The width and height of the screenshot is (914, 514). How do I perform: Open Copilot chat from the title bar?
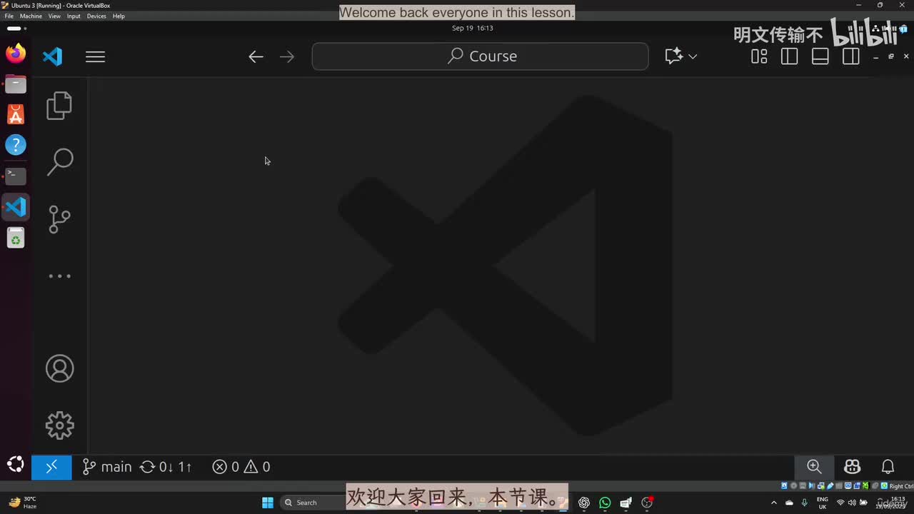673,56
